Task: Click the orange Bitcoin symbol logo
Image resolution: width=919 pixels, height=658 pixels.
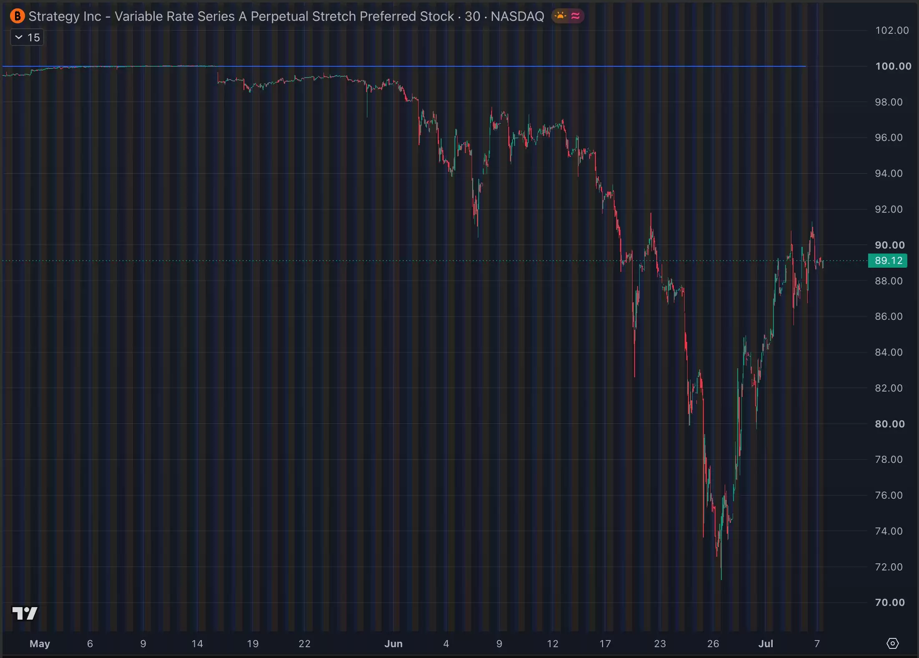Action: pos(18,16)
